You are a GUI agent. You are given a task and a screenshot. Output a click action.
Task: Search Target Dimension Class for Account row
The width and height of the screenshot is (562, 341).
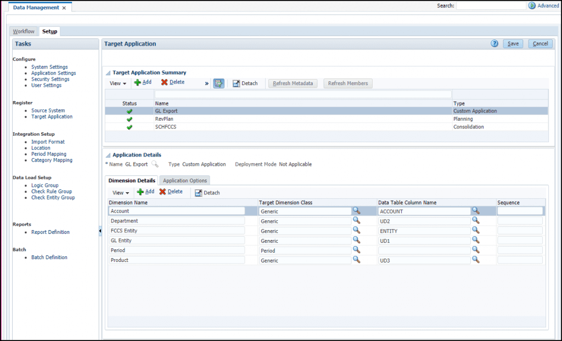pyautogui.click(x=357, y=210)
